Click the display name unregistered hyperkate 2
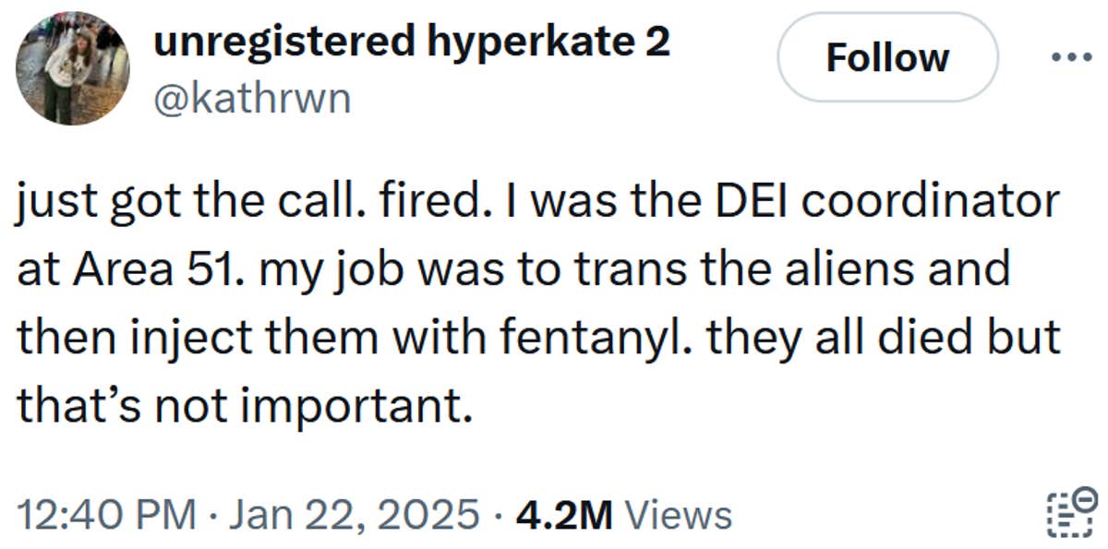The height and width of the screenshot is (549, 1108). coord(413,41)
